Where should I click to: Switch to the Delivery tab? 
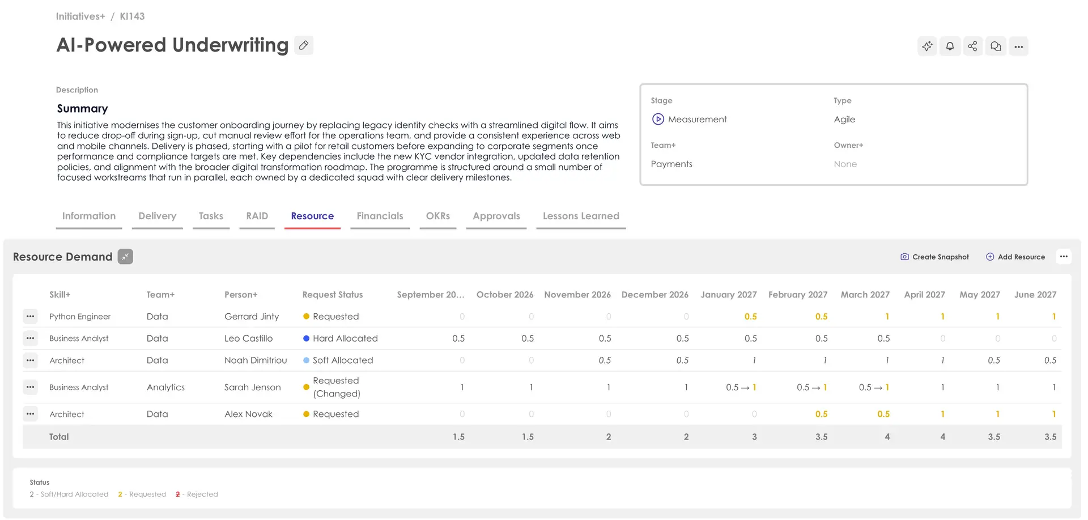tap(158, 216)
